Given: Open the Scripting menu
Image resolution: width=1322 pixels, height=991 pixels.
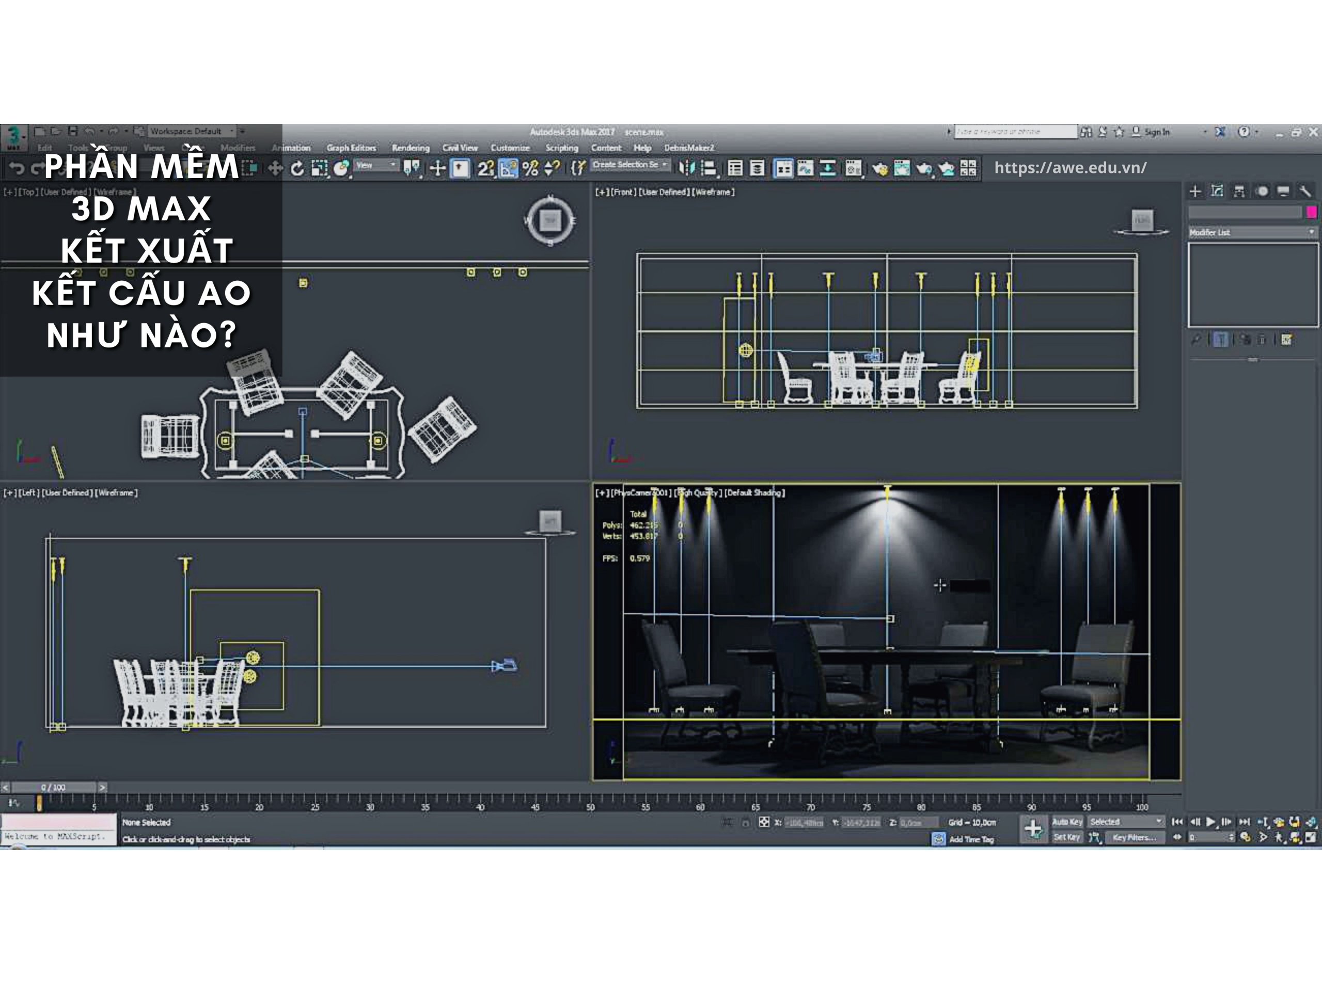Looking at the screenshot, I should coord(562,148).
